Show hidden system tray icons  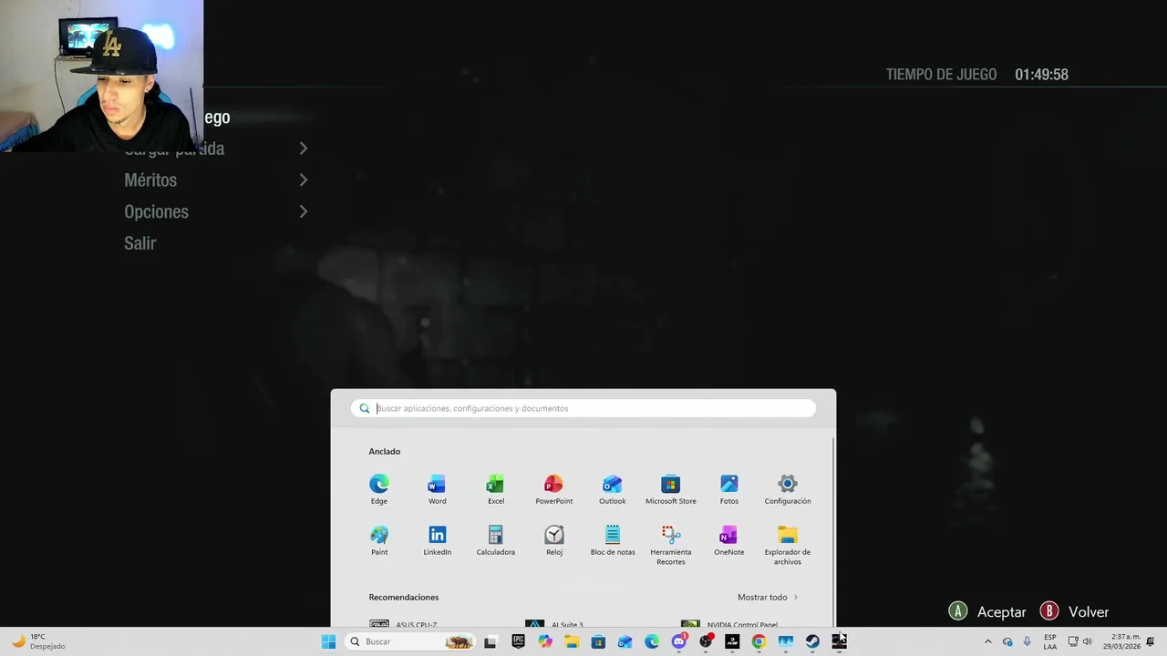pos(988,641)
